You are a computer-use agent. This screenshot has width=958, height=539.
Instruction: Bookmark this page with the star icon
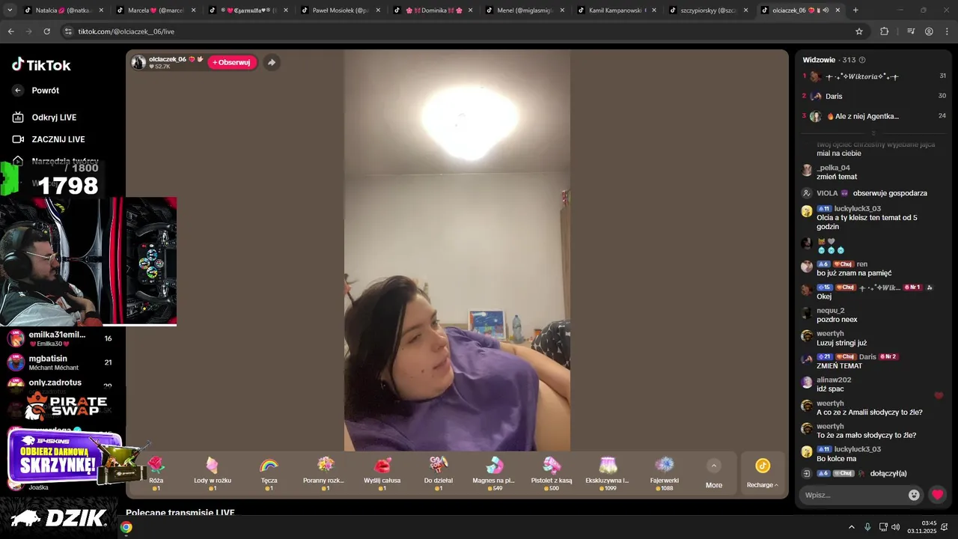(x=859, y=31)
